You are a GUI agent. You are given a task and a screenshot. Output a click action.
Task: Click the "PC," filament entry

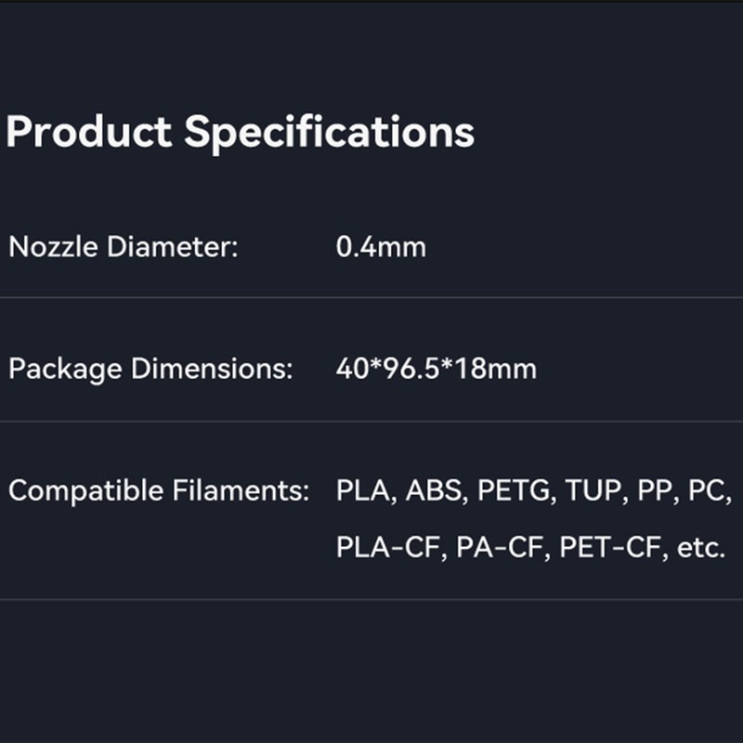pyautogui.click(x=710, y=490)
